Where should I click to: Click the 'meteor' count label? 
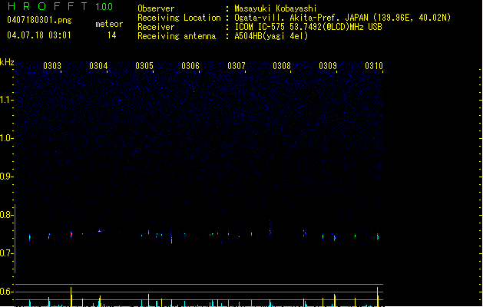click(109, 24)
